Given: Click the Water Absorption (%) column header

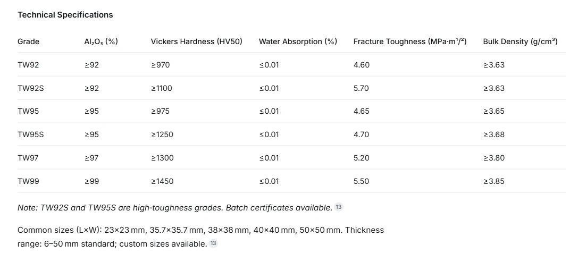Looking at the screenshot, I should (298, 41).
